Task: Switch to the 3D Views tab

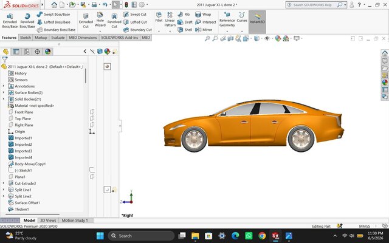Action: [48, 220]
